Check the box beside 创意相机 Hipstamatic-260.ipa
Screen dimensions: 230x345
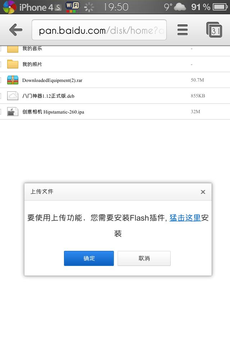click(x=0, y=112)
